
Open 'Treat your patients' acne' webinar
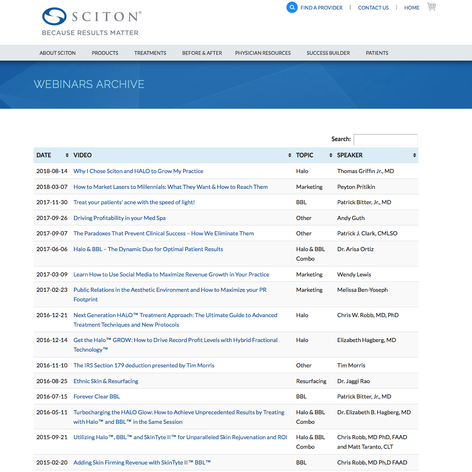click(x=134, y=202)
